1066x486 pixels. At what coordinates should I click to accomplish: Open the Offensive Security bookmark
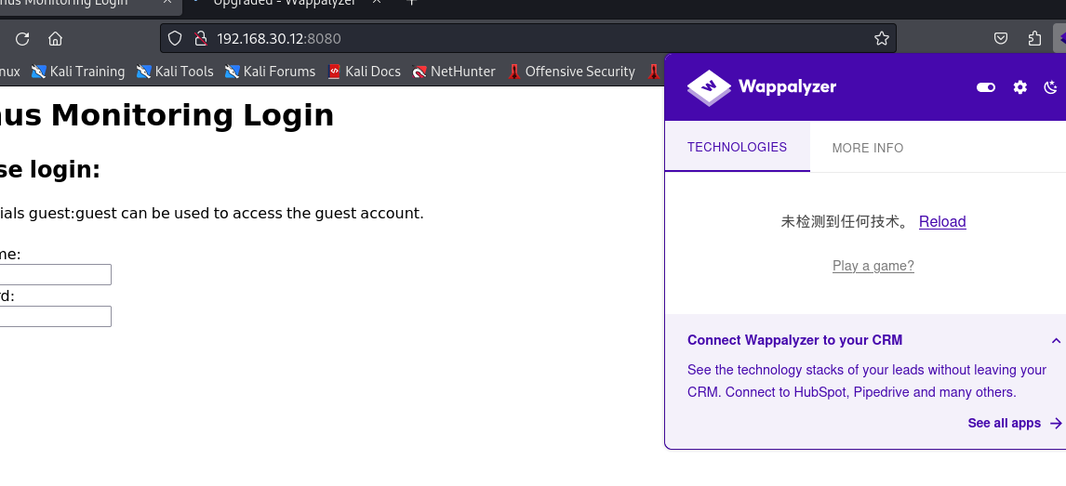pos(571,72)
